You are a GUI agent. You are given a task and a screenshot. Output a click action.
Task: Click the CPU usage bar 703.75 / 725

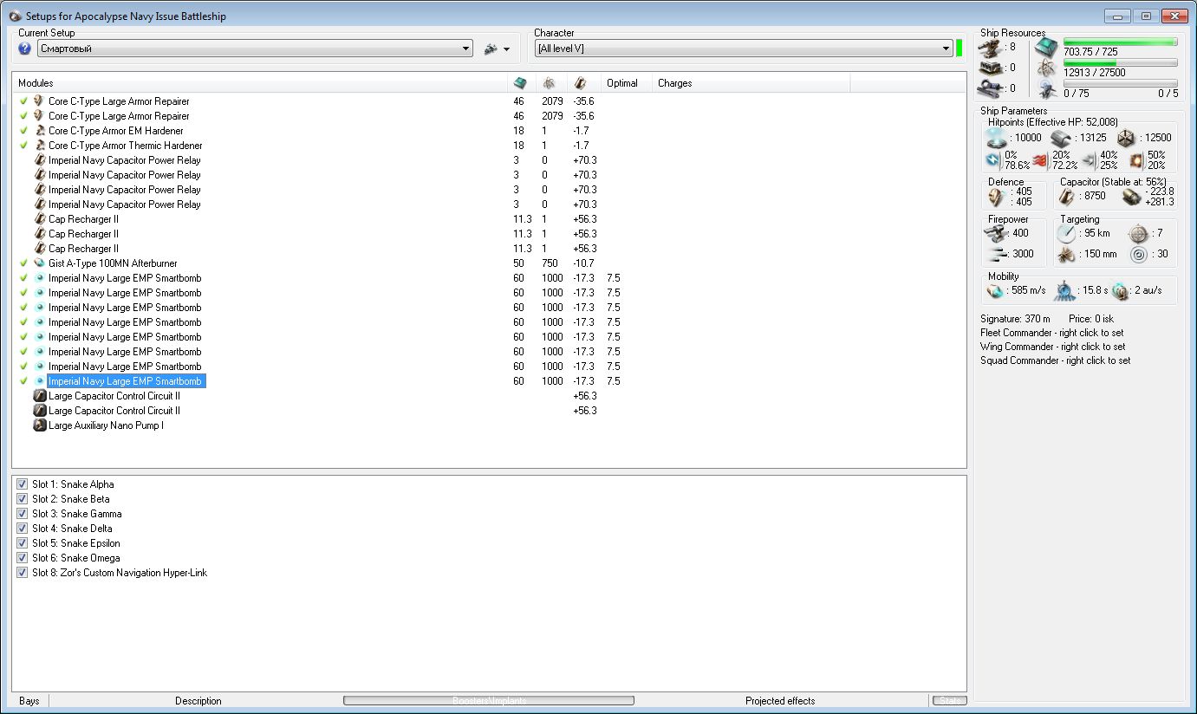point(1120,42)
